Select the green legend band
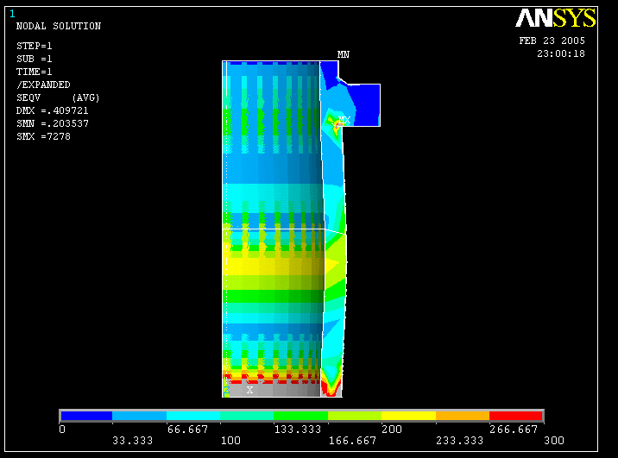The width and height of the screenshot is (618, 458). [x=300, y=416]
